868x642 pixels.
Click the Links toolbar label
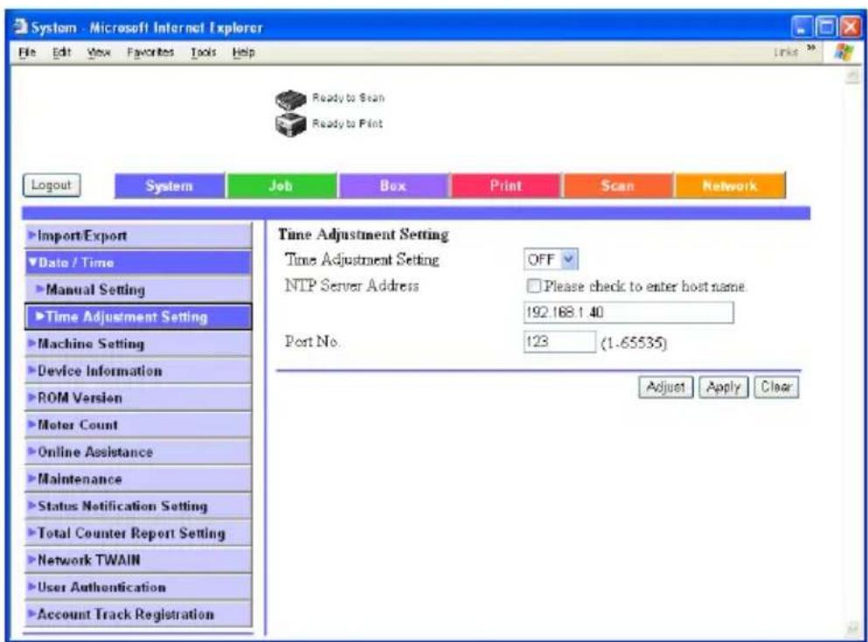[x=786, y=52]
